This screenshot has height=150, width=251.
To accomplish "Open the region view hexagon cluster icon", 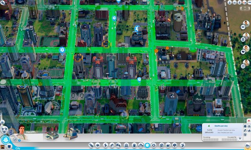I will 4,130.
